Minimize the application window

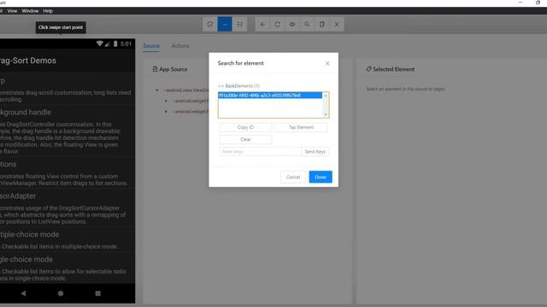[521, 3]
